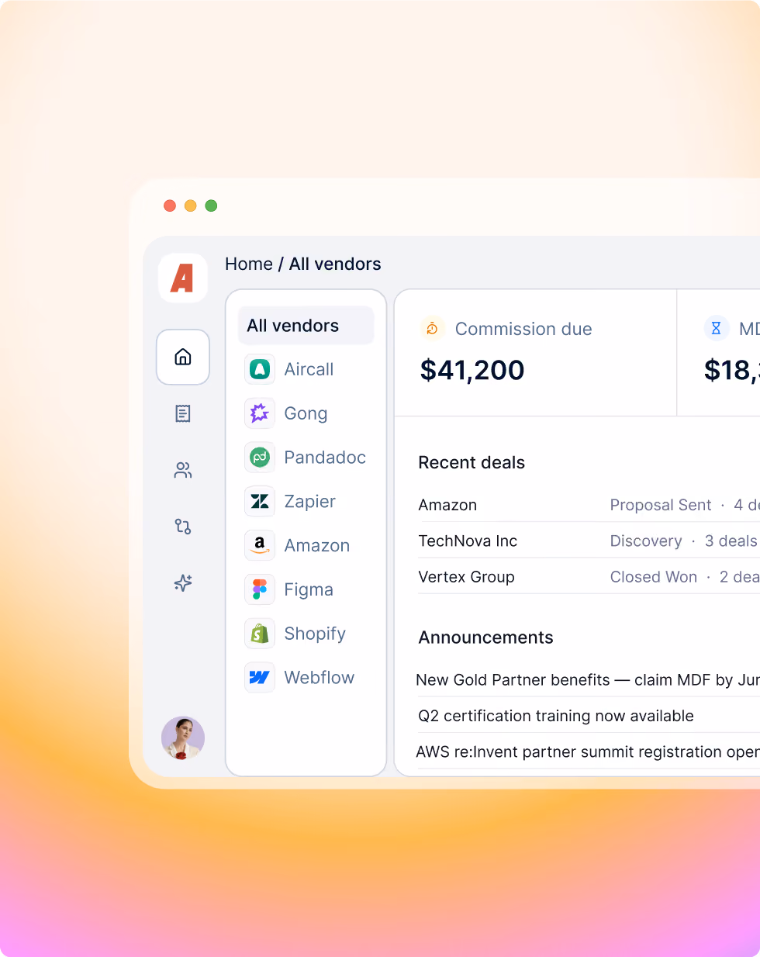The width and height of the screenshot is (760, 957).
Task: Click the green maximize window button
Action: coord(211,206)
